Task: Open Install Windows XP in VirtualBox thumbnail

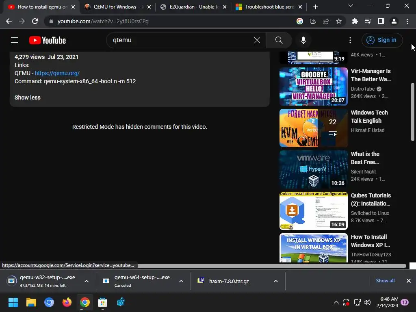Action: point(313,248)
